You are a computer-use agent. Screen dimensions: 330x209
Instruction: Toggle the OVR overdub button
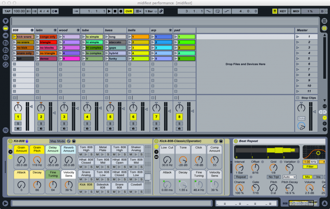(129, 11)
